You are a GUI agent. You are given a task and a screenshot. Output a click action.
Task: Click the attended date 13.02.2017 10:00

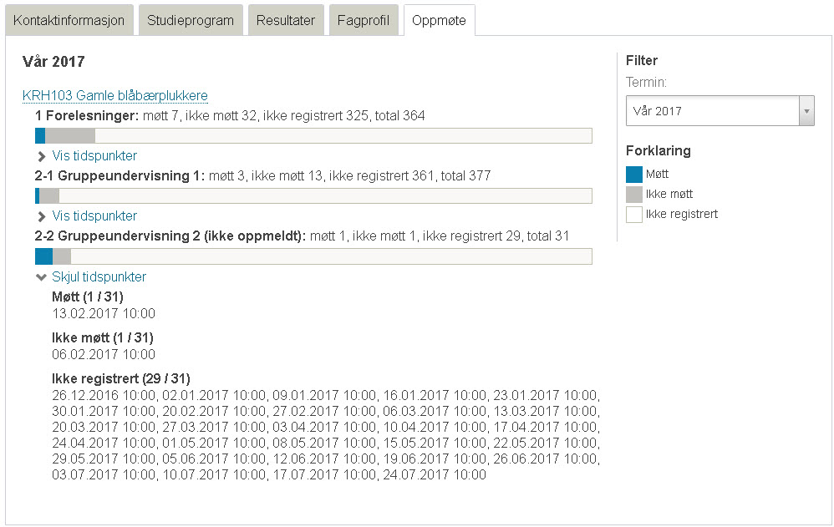click(104, 314)
